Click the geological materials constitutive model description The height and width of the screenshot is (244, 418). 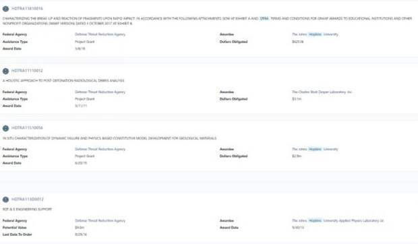[109, 138]
